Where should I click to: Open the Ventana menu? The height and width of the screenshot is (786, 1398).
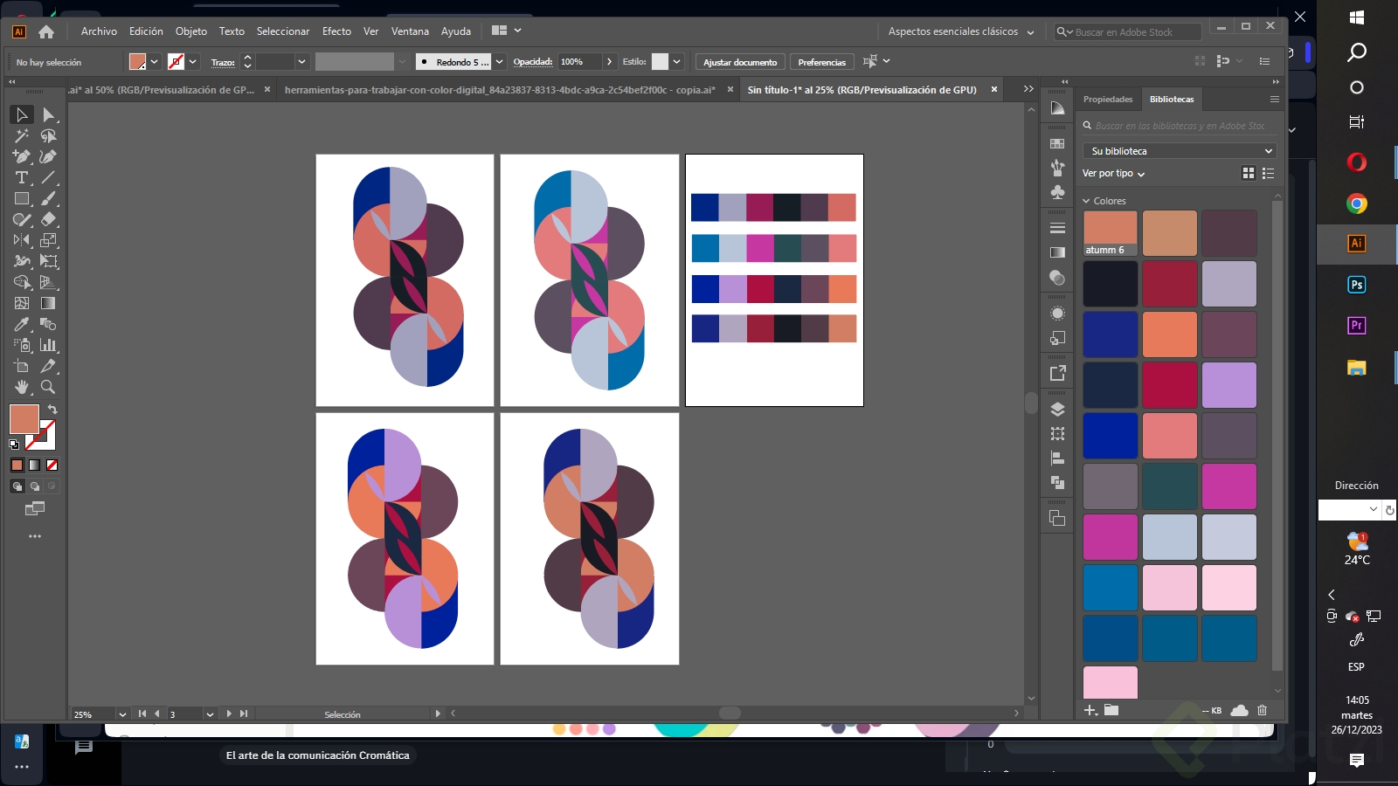coord(410,31)
